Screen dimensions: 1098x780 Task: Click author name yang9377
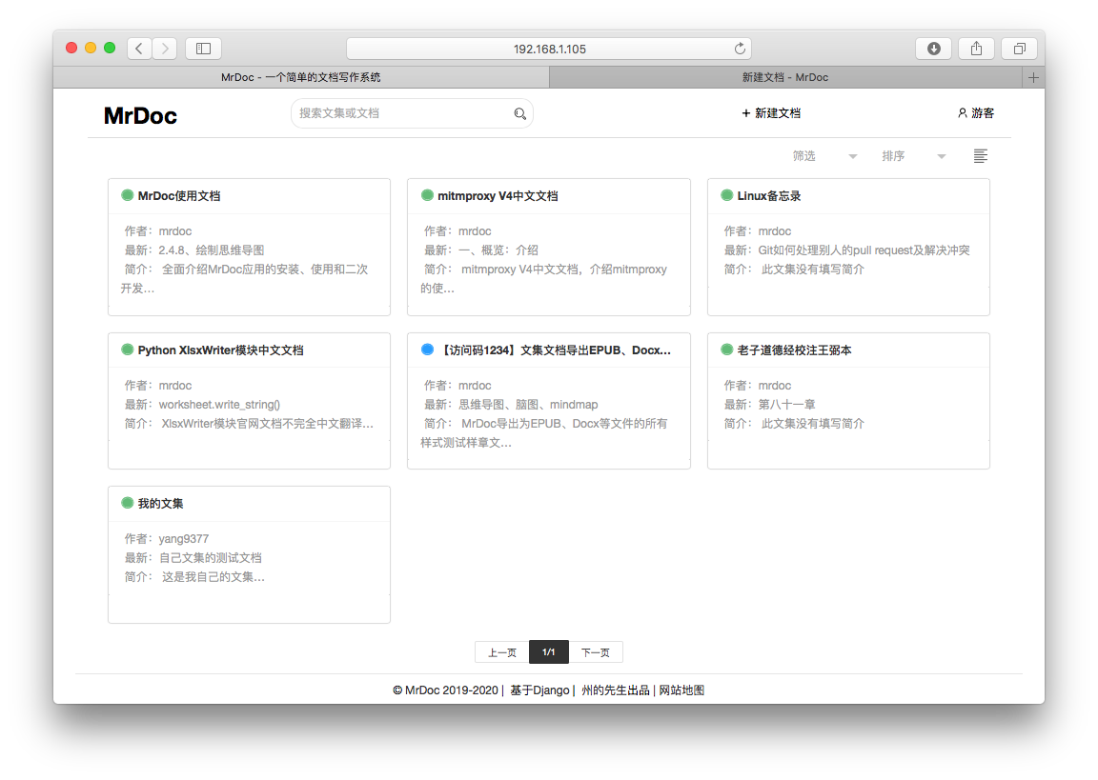click(x=183, y=539)
